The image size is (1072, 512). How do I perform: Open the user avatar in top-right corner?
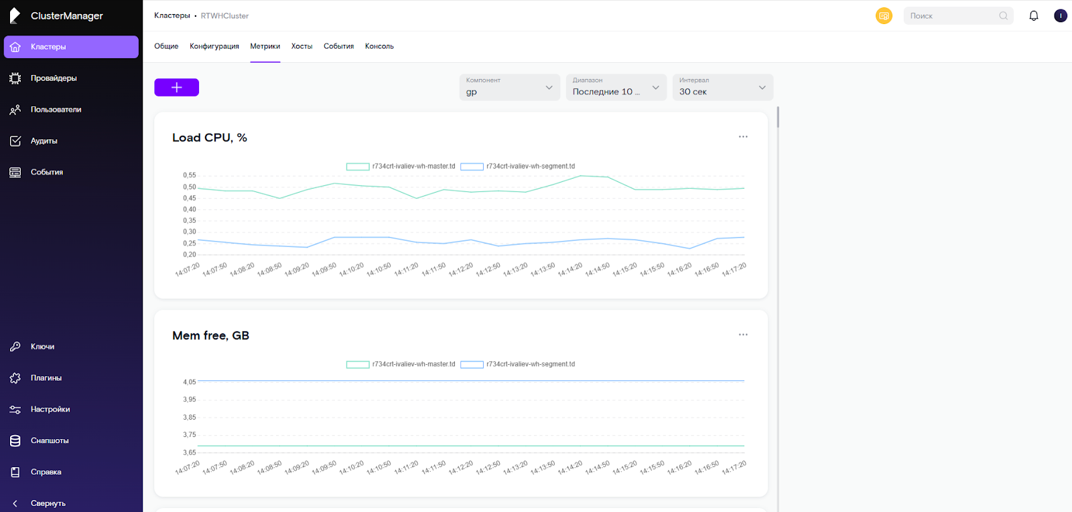click(1060, 16)
